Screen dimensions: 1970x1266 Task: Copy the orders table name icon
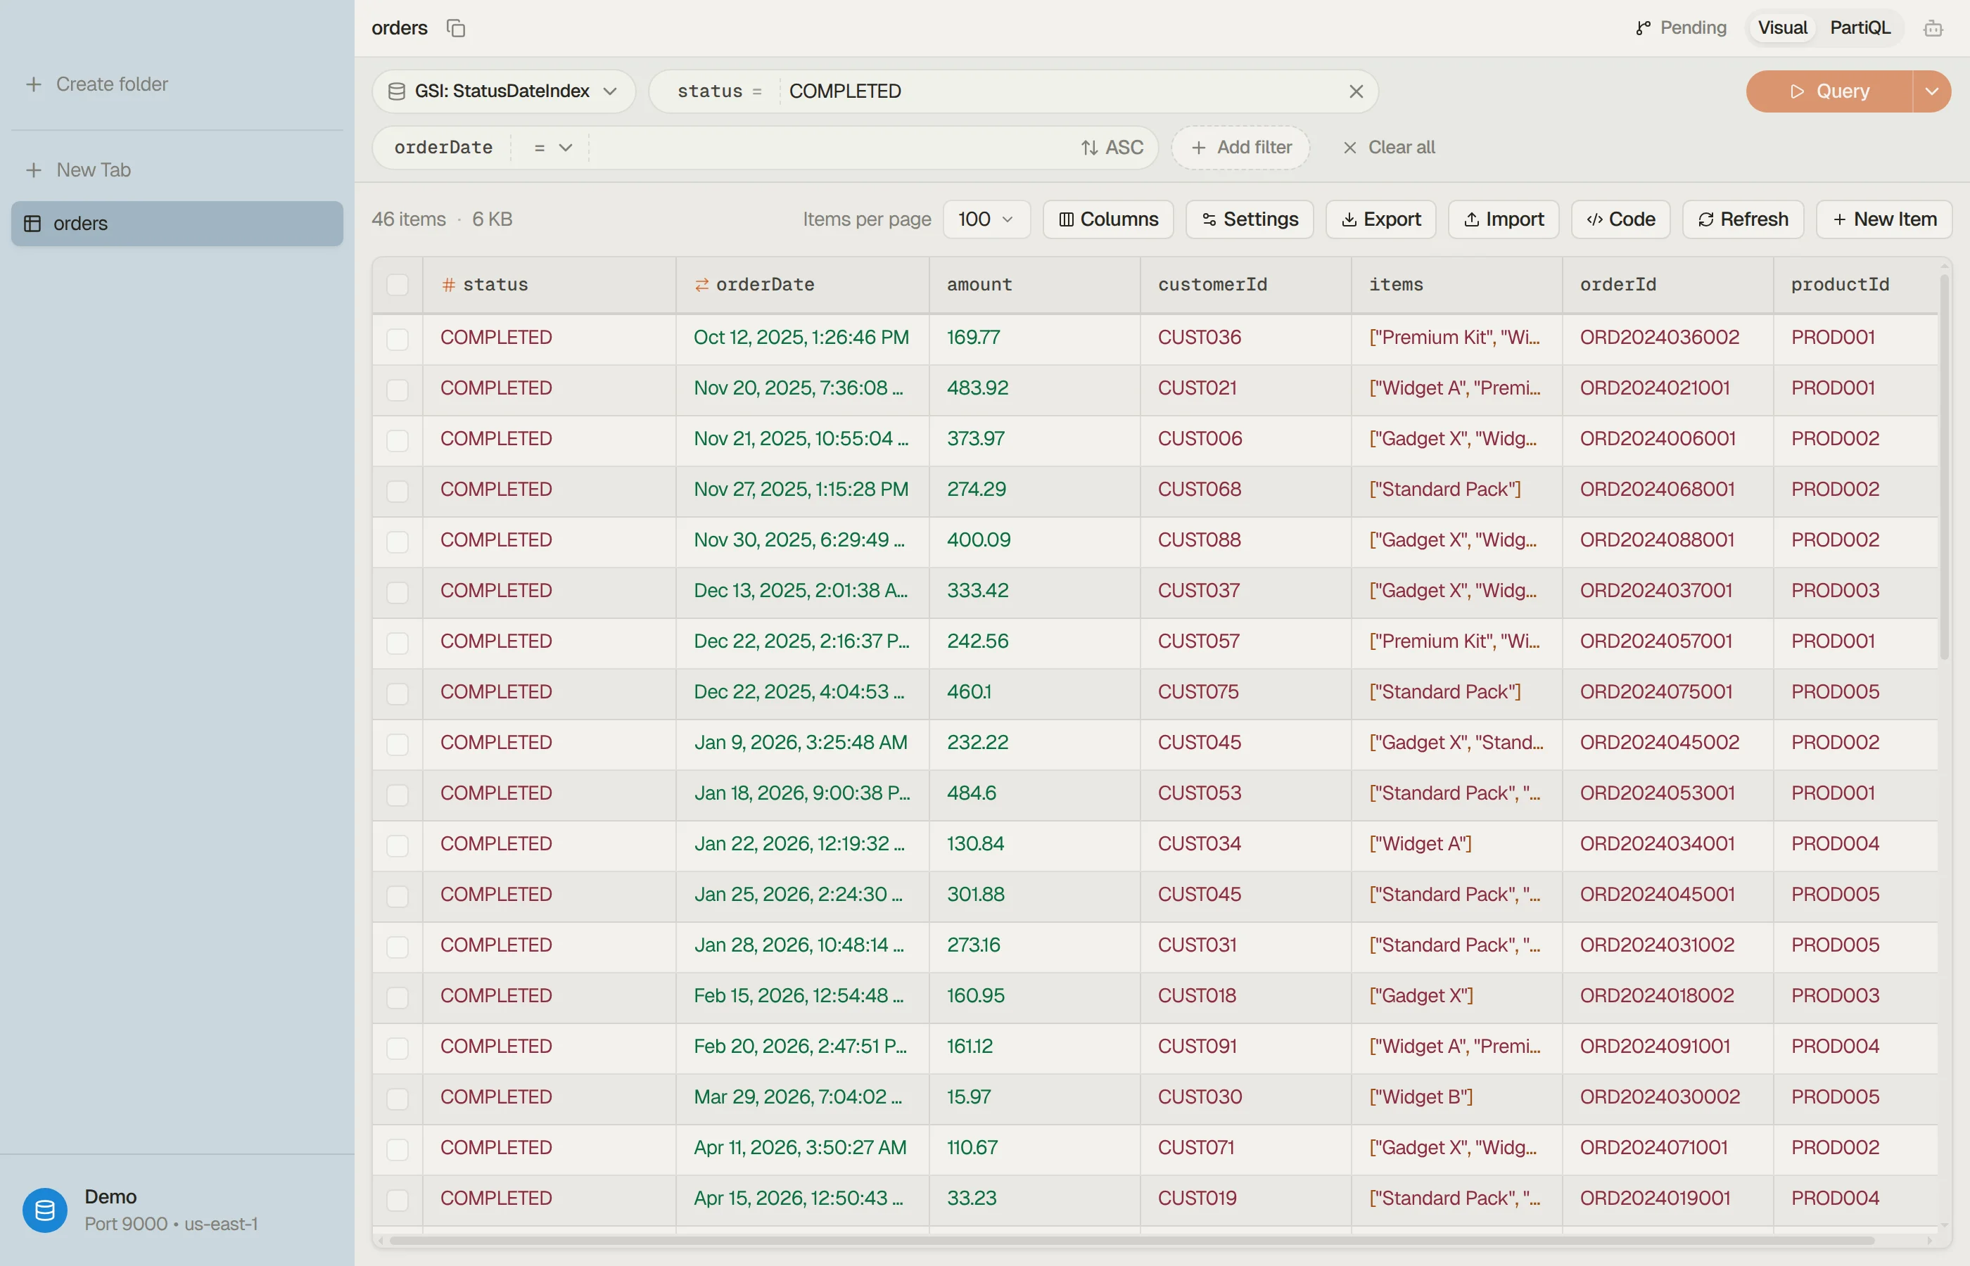(x=455, y=28)
